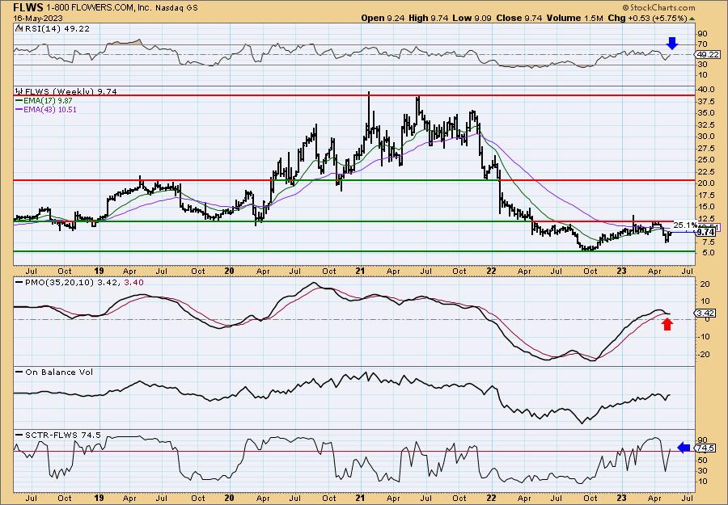This screenshot has height=505, width=728.
Task: Click the -20 label on PMO axis
Action: tap(703, 354)
